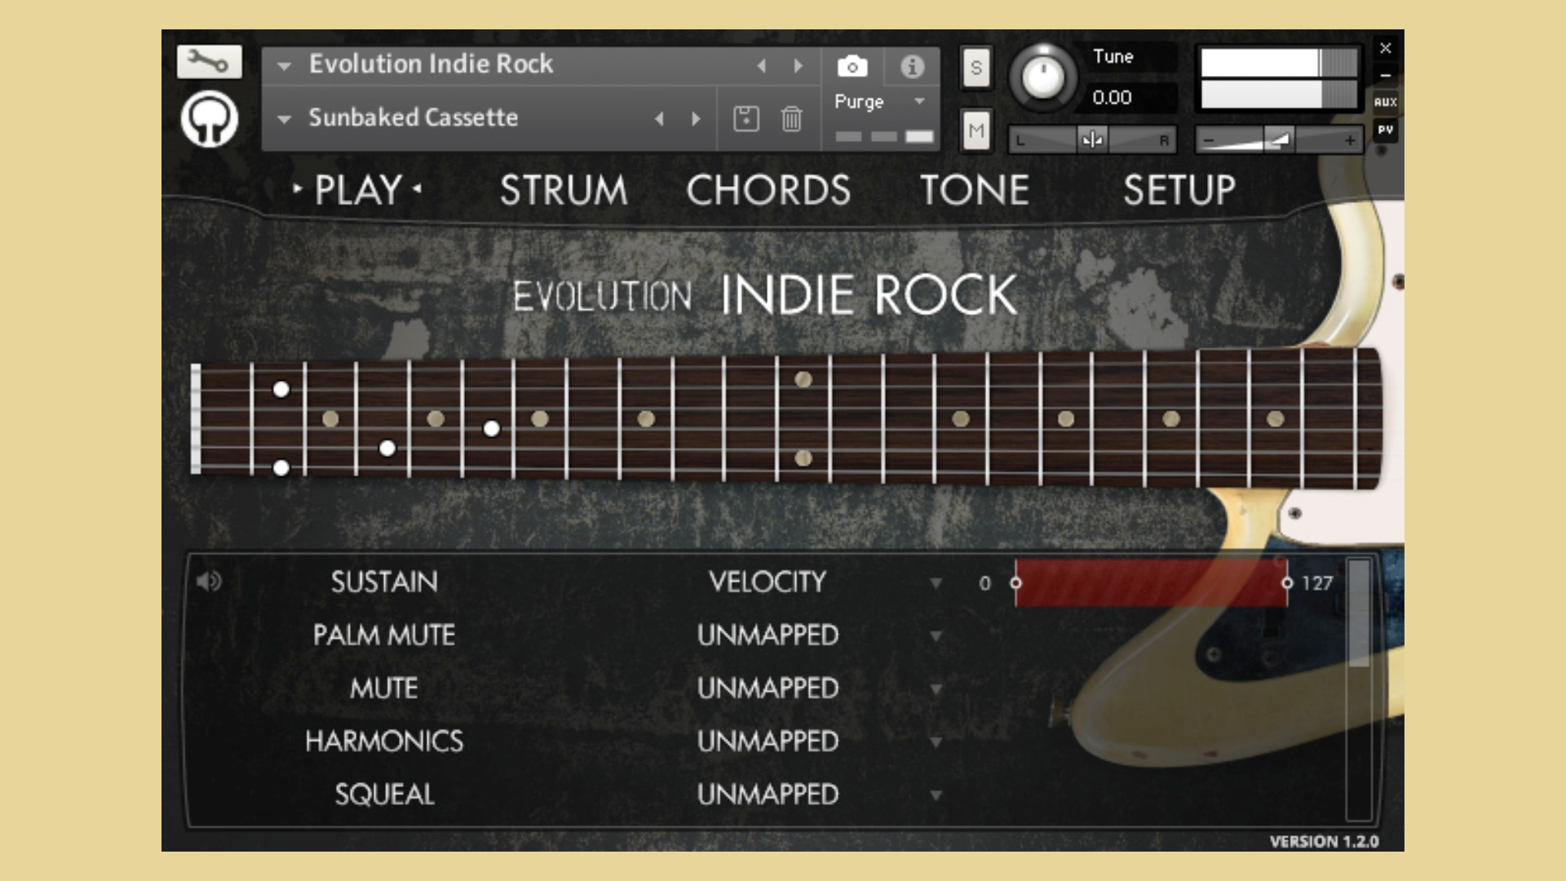Viewport: 1566px width, 881px height.
Task: Open the instrument wrench settings
Action: pyautogui.click(x=209, y=61)
